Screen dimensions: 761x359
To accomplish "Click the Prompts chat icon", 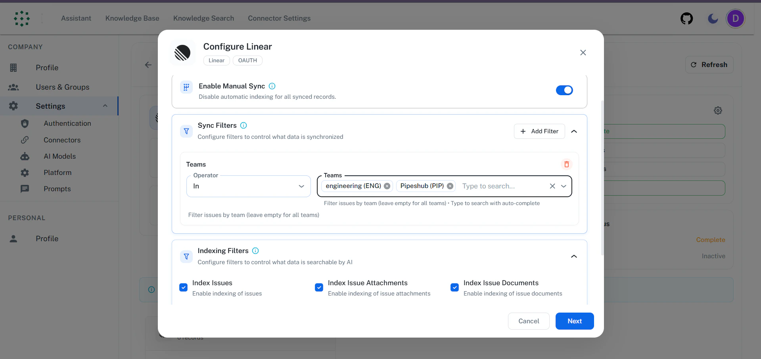I will pyautogui.click(x=25, y=189).
